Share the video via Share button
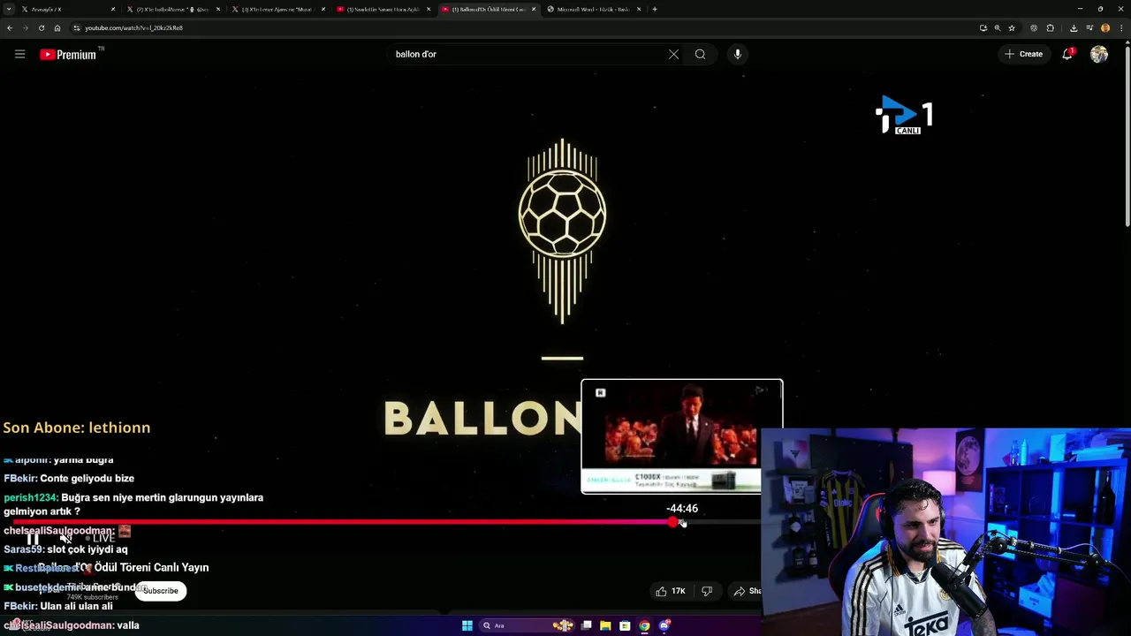Viewport: 1131px width, 636px height. (x=747, y=591)
